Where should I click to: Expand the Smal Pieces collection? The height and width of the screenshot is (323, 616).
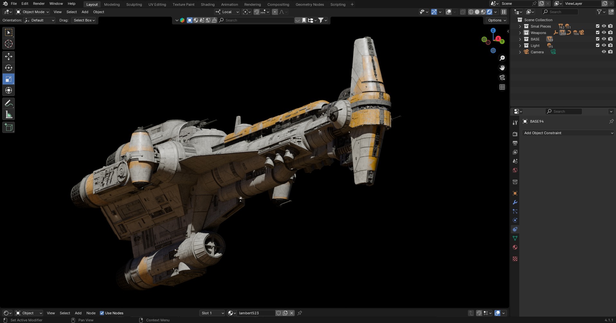coord(520,26)
